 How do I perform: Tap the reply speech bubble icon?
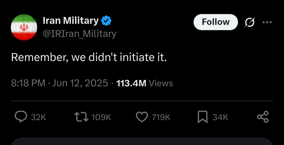21,117
